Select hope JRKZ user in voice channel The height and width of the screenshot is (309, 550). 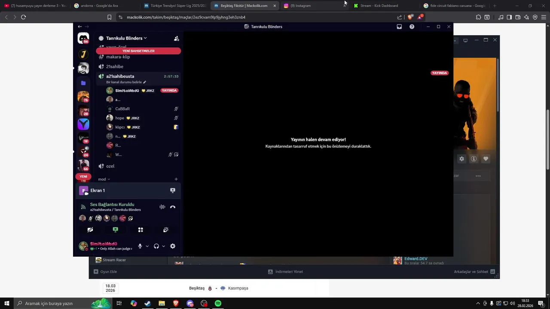143,118
